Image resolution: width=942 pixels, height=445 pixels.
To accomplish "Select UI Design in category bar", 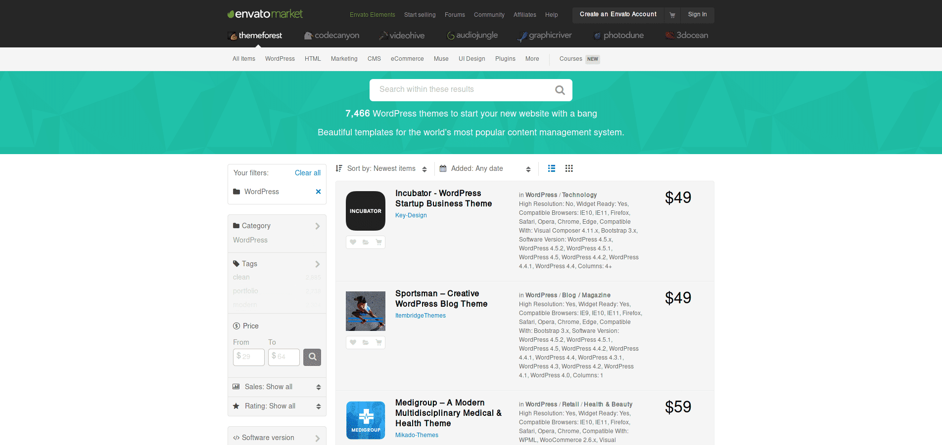I will [x=472, y=59].
